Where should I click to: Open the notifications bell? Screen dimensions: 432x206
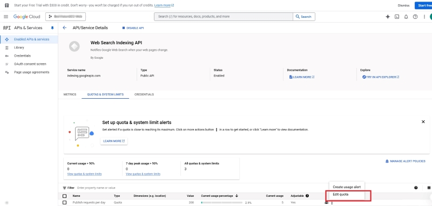406,17
